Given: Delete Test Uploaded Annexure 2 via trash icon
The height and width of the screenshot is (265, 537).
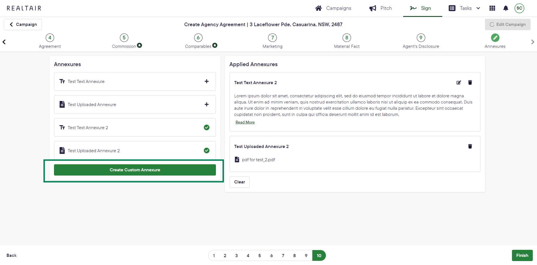Looking at the screenshot, I should tap(470, 146).
